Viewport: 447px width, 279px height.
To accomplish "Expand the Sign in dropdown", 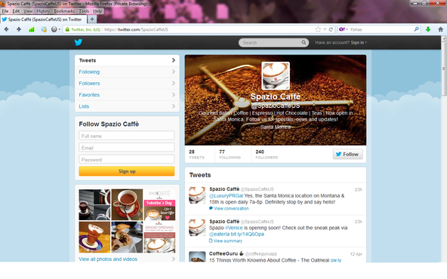I will pyautogui.click(x=359, y=42).
